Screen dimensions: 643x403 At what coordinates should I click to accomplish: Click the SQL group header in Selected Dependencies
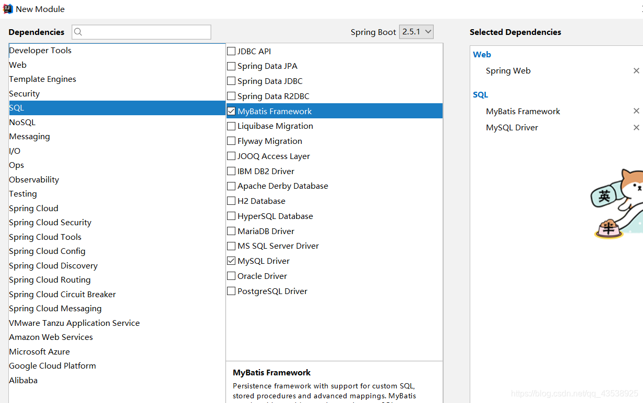click(481, 95)
